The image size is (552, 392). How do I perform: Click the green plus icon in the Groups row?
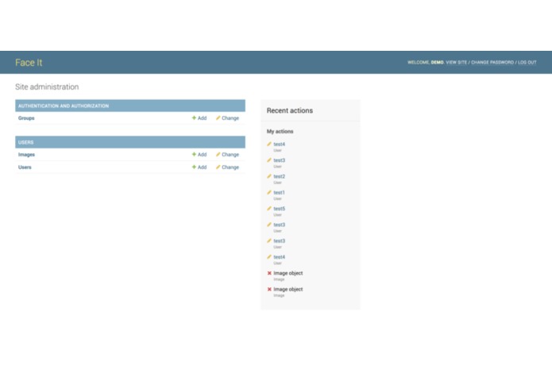pos(194,117)
